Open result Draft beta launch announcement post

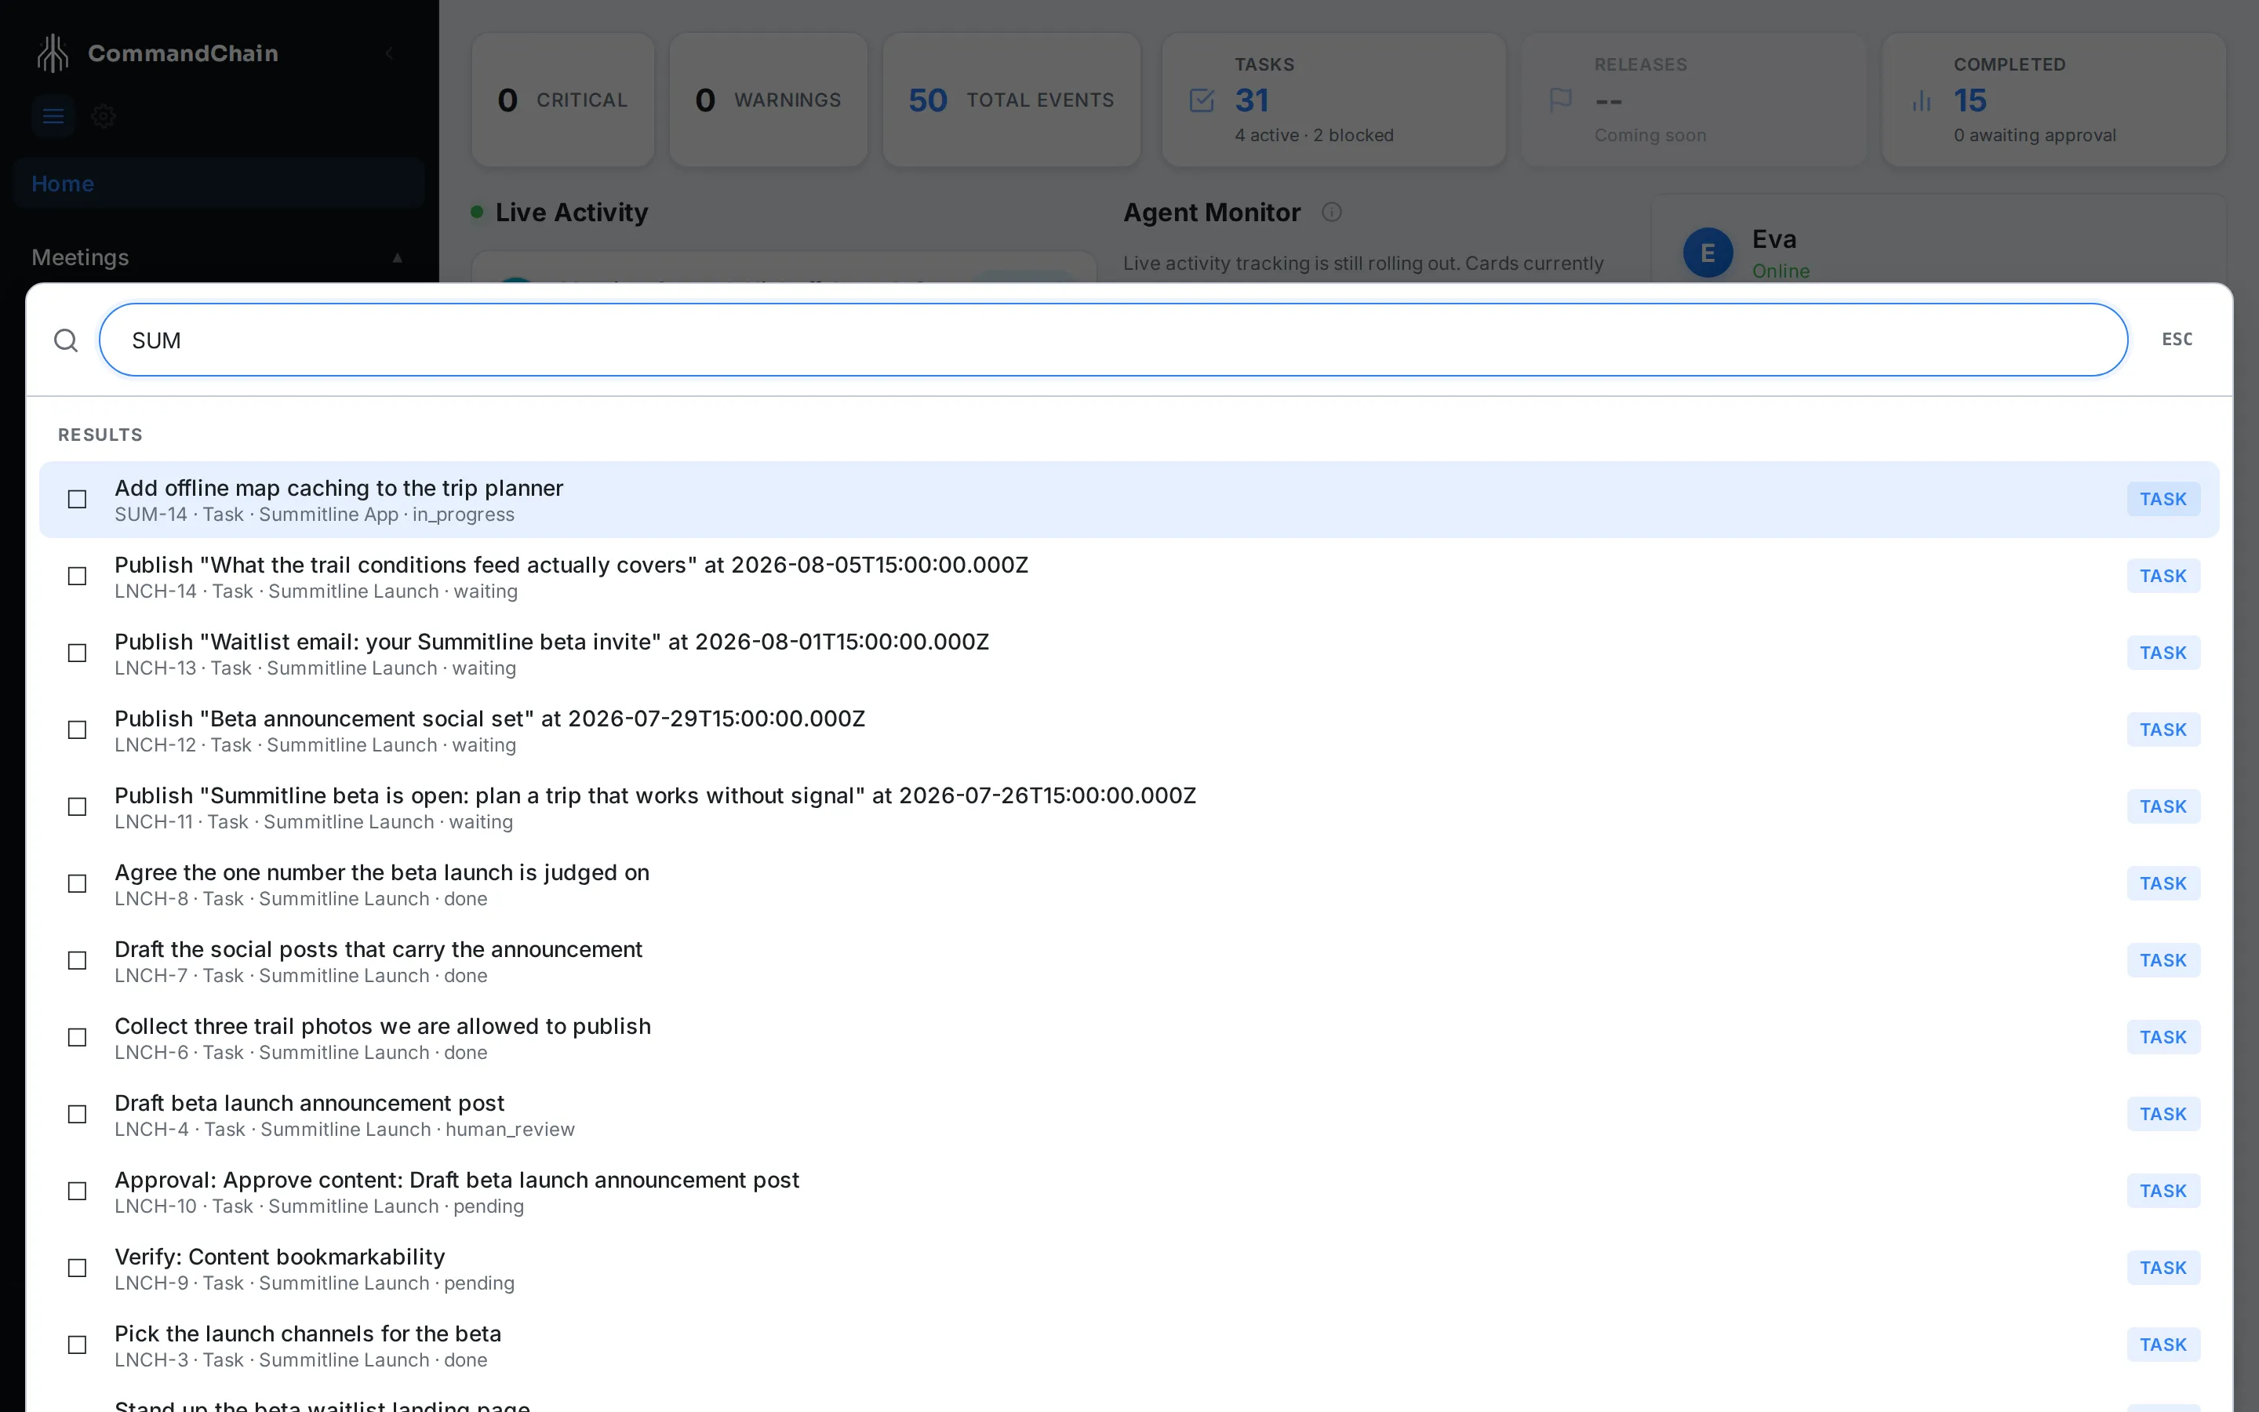click(1129, 1114)
